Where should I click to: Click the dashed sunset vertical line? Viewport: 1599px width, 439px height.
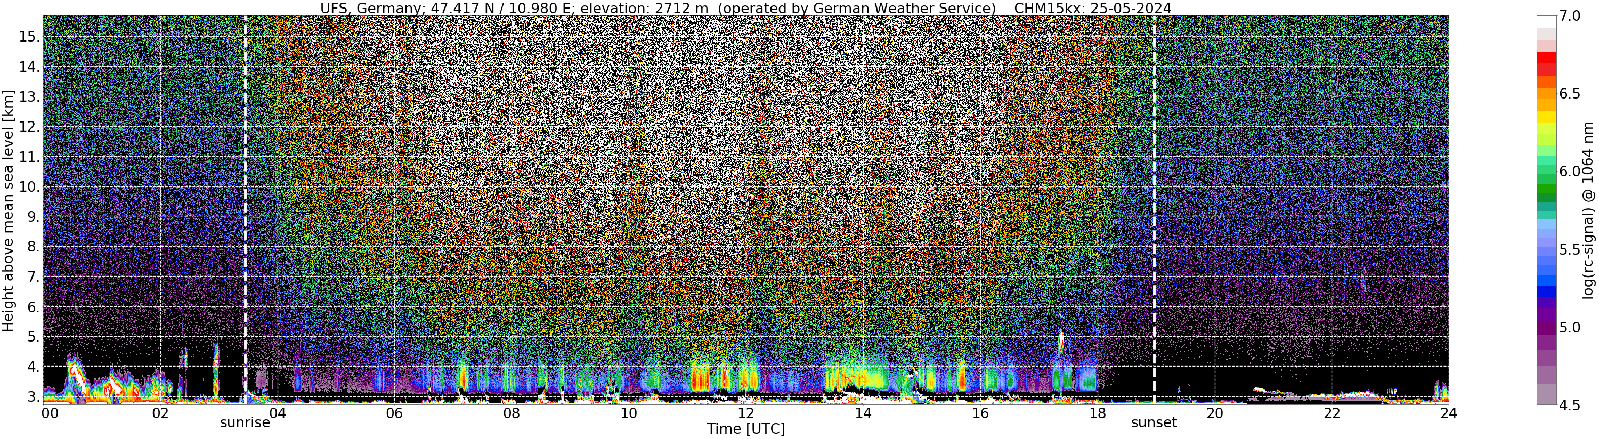click(1154, 209)
